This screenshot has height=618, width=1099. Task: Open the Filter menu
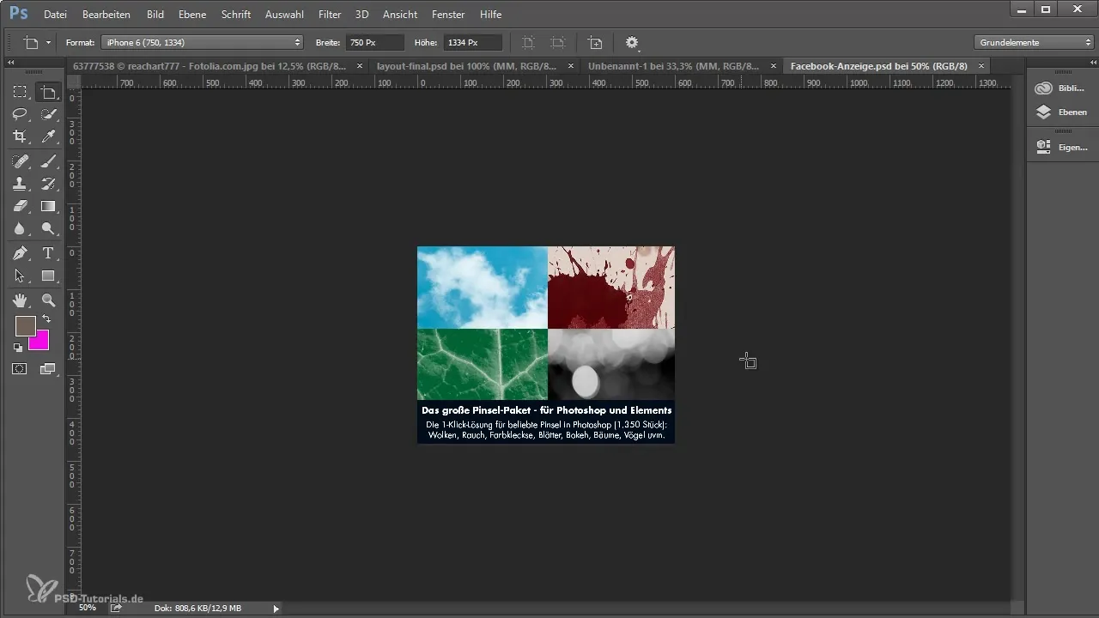click(330, 15)
